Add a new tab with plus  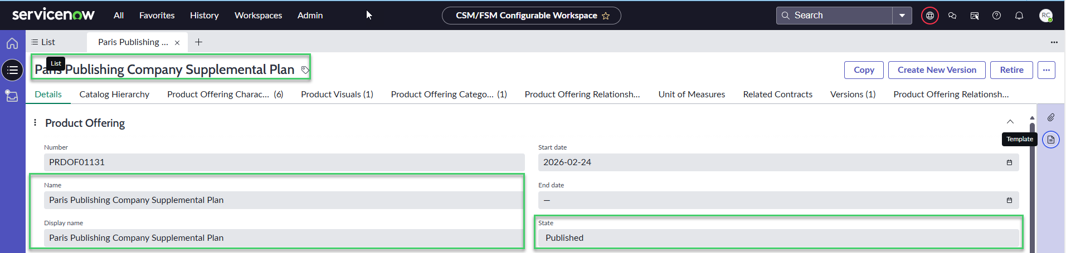click(198, 42)
